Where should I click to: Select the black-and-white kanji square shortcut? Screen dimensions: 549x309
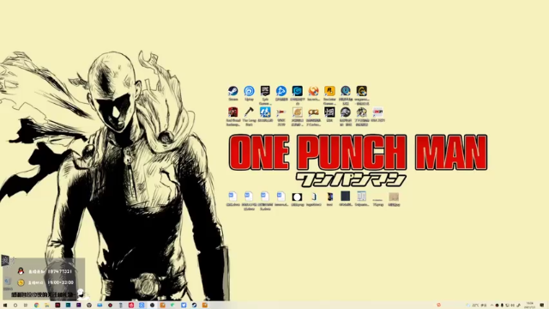point(329,112)
